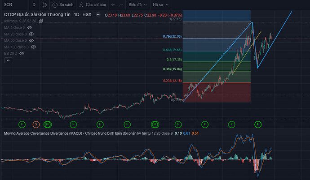Click the HSX exchange label

pyautogui.click(x=87, y=15)
